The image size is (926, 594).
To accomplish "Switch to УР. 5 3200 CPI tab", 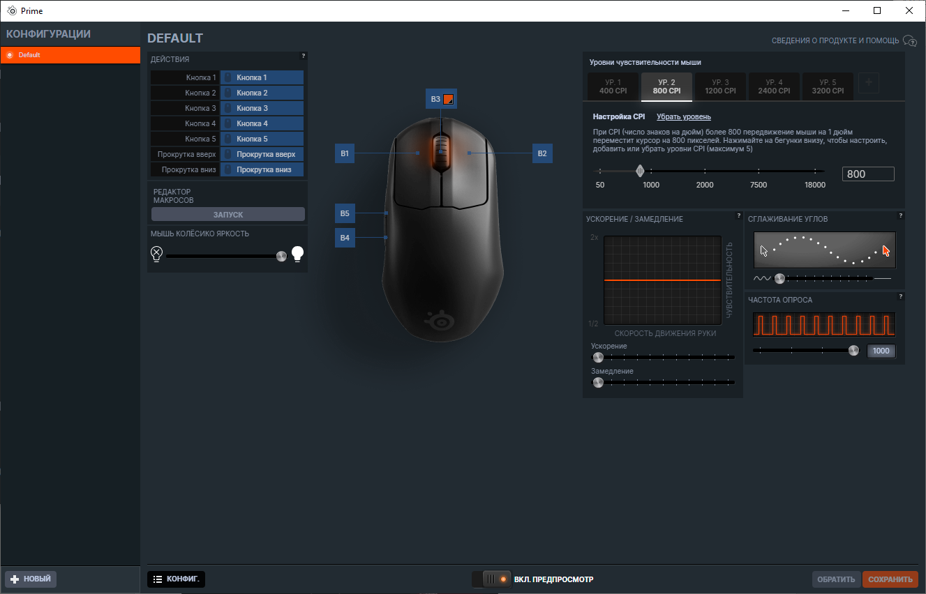I will 828,86.
